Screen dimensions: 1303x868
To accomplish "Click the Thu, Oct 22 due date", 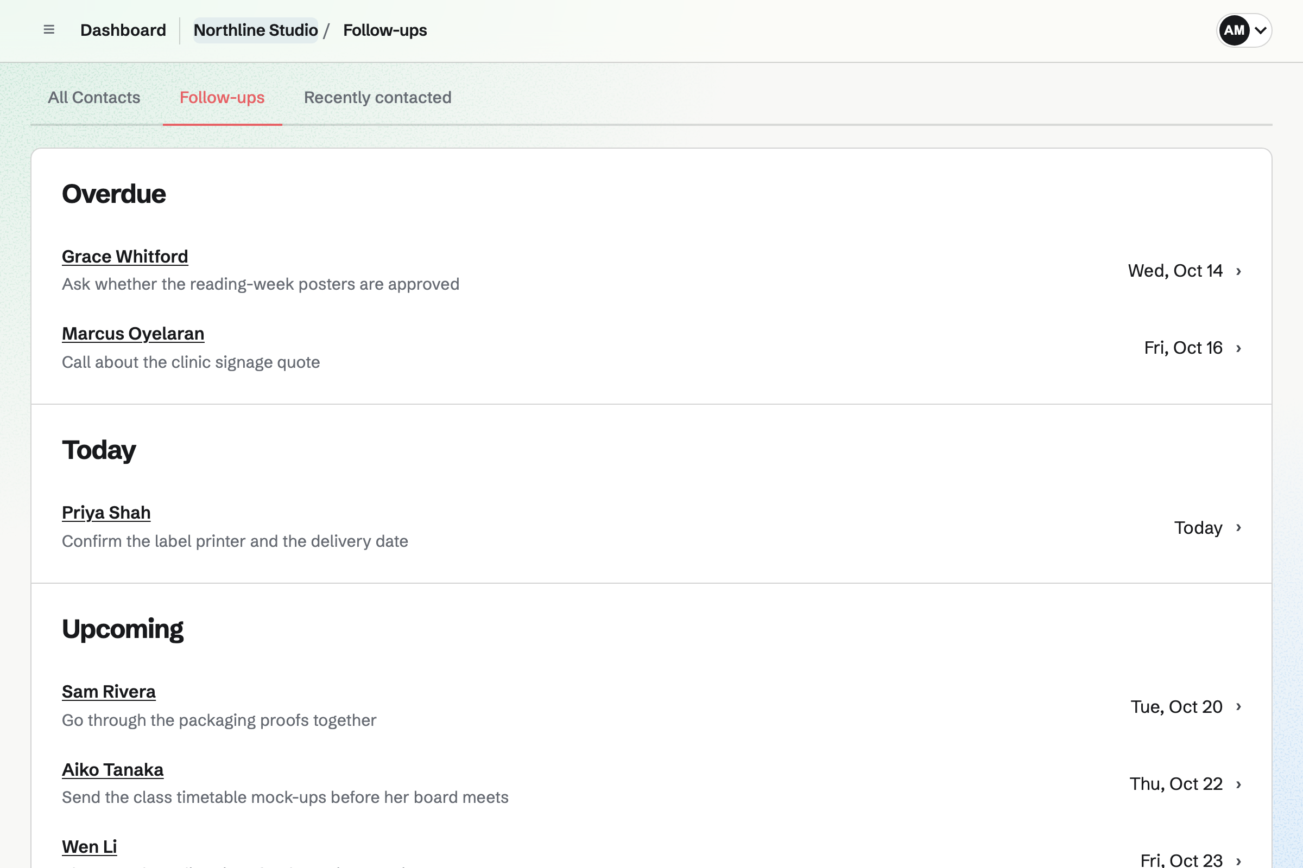I will pyautogui.click(x=1176, y=784).
